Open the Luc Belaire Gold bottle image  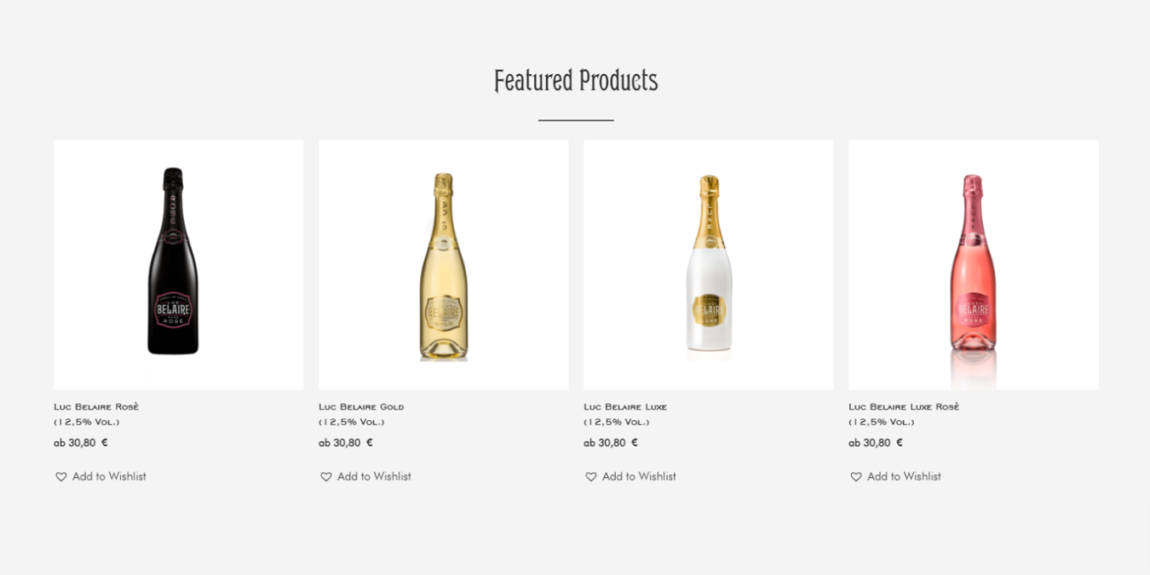point(443,265)
